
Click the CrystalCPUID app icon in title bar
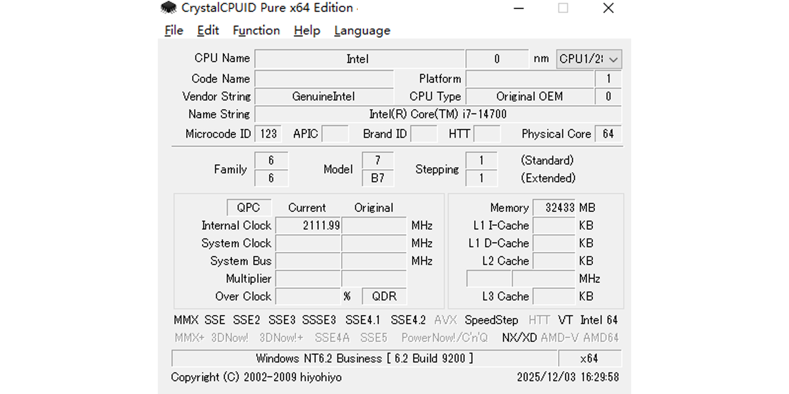[x=169, y=9]
